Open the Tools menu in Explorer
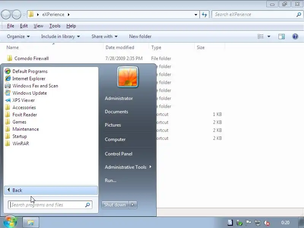This screenshot has width=304, height=228. click(x=55, y=26)
